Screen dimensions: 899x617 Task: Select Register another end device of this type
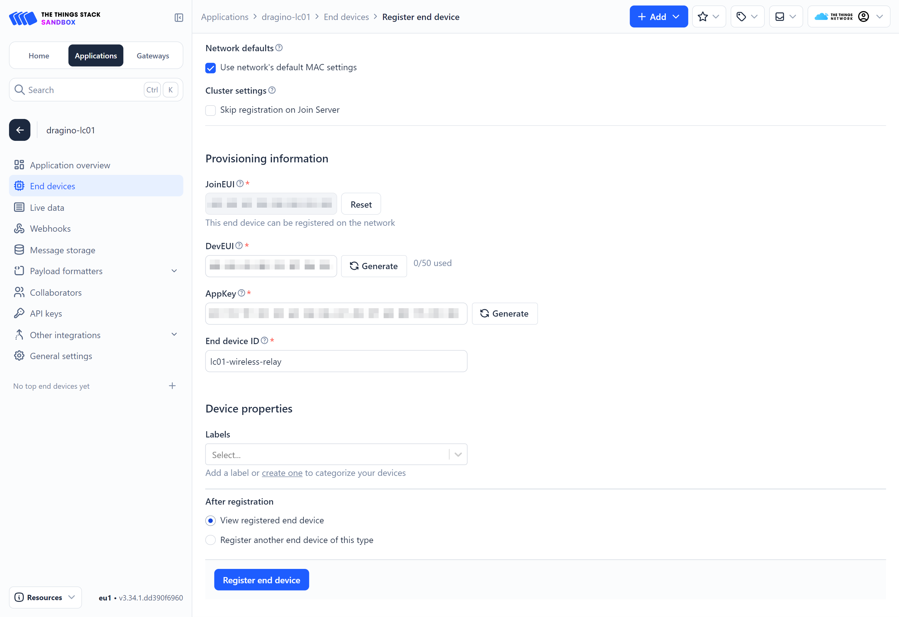210,540
